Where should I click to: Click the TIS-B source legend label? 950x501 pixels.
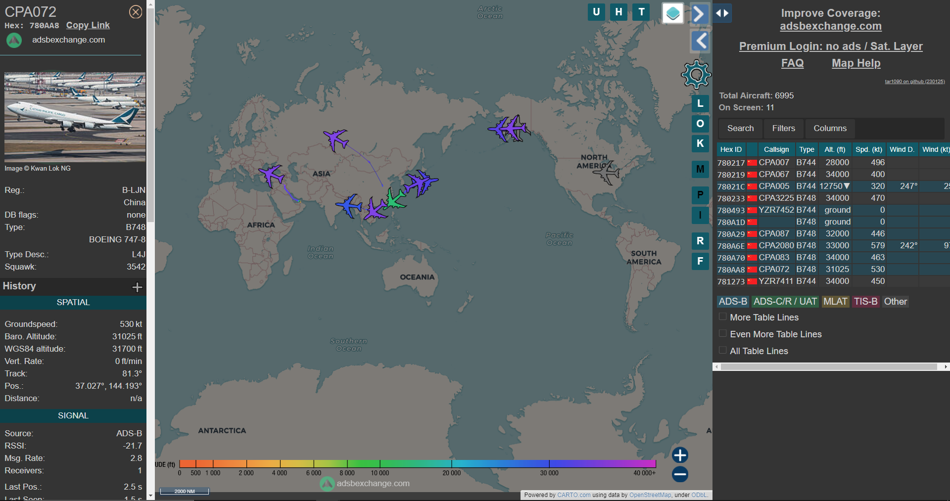[x=865, y=302]
